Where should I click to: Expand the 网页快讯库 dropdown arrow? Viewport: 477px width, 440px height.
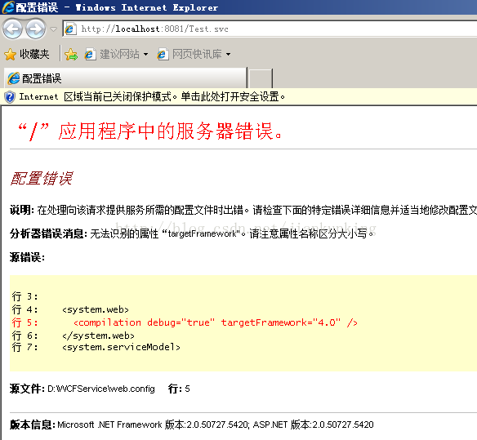(228, 55)
